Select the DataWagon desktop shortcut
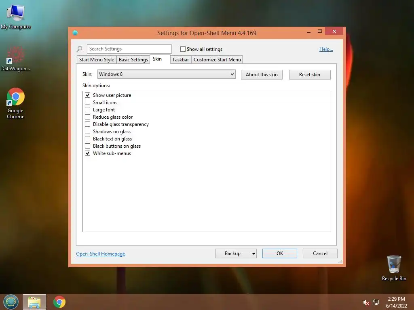 [15, 59]
